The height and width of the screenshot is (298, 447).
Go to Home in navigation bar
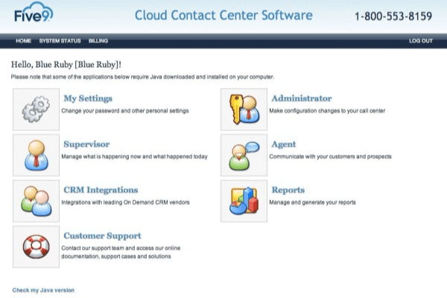[23, 41]
